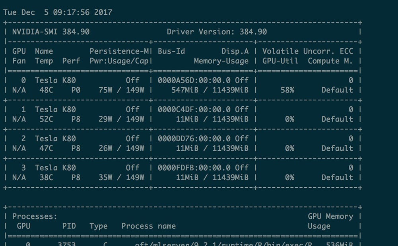Viewport: 398px width, 246px height.
Task: Click the Volatile Uncorr. ECC header
Action: click(x=308, y=51)
